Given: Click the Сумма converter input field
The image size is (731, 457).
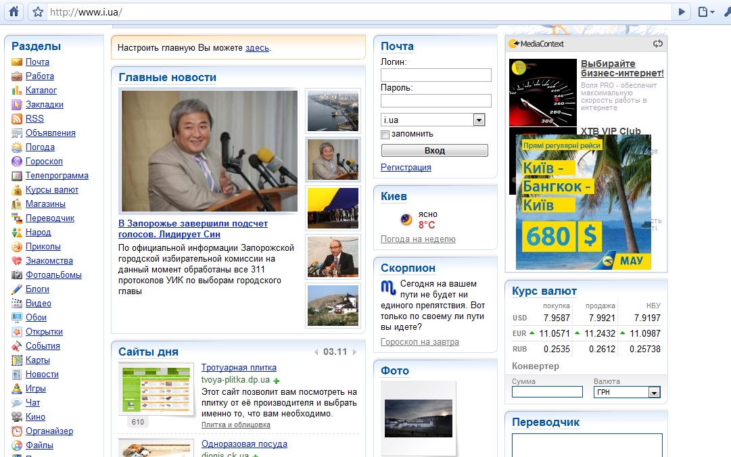Looking at the screenshot, I should pyautogui.click(x=547, y=392).
